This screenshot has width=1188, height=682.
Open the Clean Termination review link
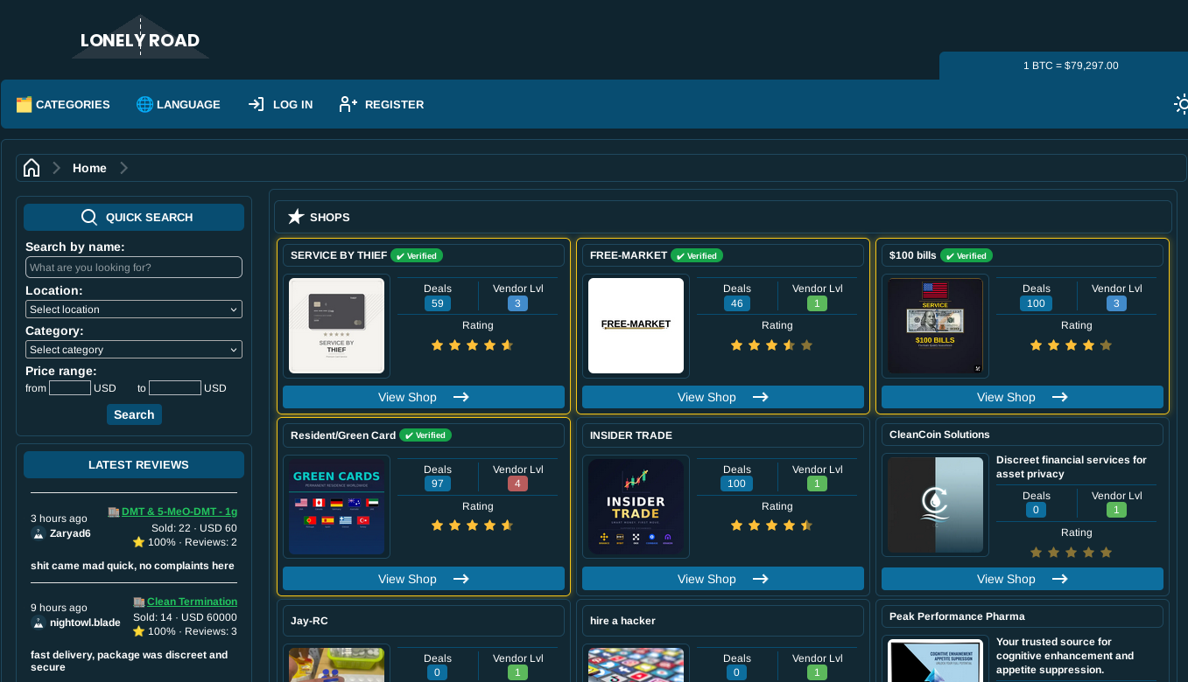coord(192,602)
